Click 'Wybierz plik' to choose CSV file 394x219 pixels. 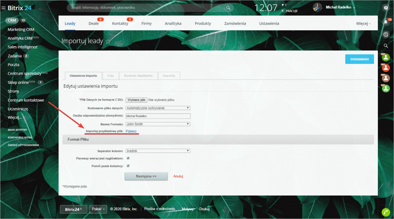click(x=137, y=100)
